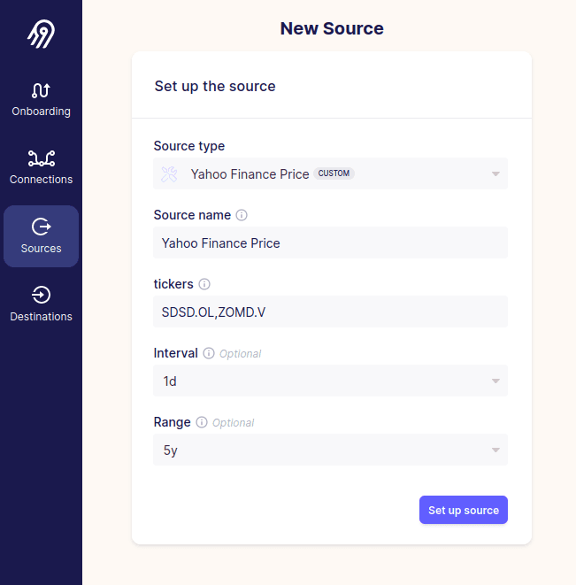Focus the Source name input field
The image size is (576, 585).
[330, 242]
